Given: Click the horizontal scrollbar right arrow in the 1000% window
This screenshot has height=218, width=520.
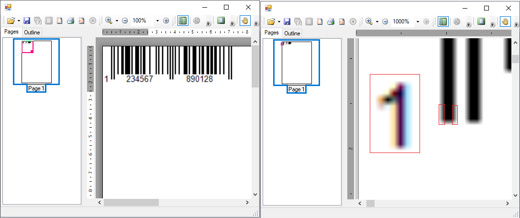Looking at the screenshot, I should click(x=508, y=203).
